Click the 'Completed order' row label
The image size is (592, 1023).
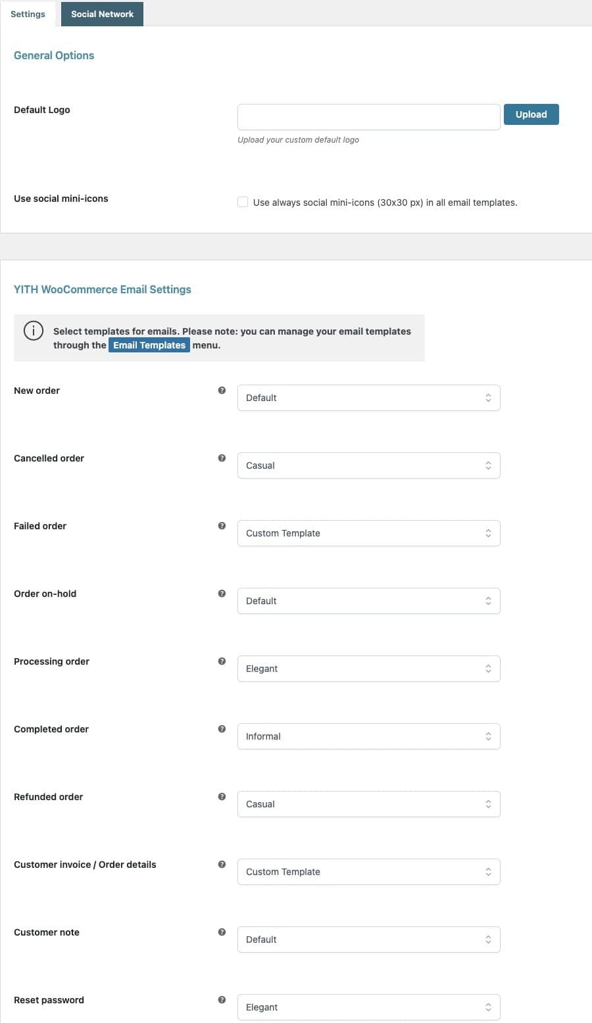51,729
